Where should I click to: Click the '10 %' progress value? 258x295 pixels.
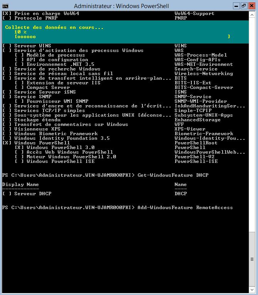(20, 32)
